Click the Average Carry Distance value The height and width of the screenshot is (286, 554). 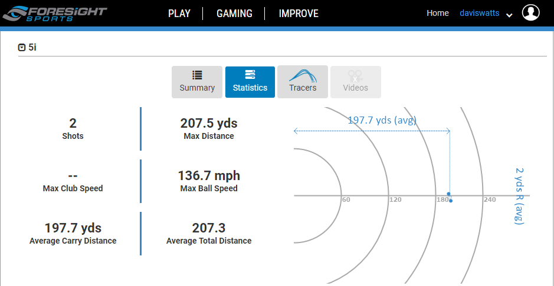point(73,228)
